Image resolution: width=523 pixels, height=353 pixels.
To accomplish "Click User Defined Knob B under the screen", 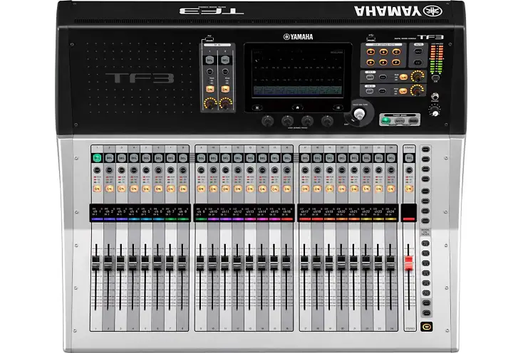I will pos(287,120).
